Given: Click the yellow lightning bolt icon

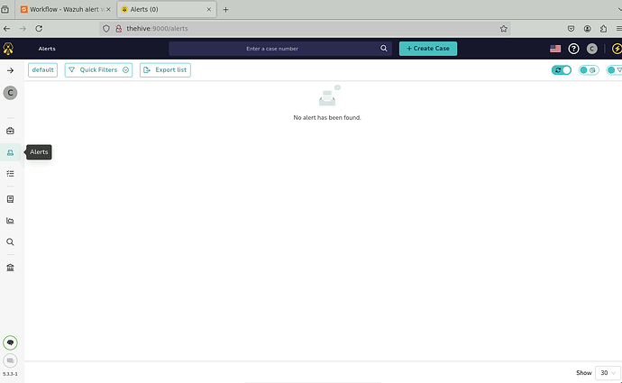Looking at the screenshot, I should 616,49.
